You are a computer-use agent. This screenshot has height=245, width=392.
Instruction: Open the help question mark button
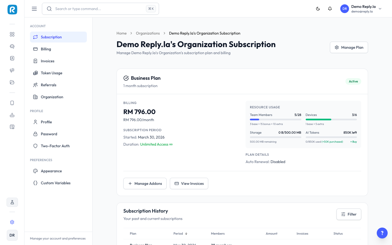point(382,233)
